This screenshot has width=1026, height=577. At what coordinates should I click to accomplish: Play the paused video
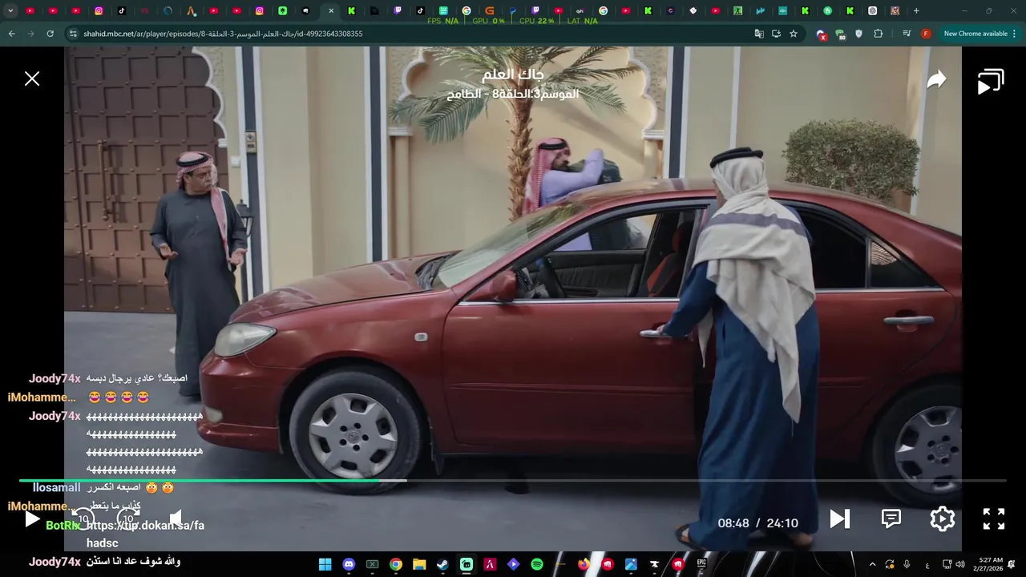point(32,519)
